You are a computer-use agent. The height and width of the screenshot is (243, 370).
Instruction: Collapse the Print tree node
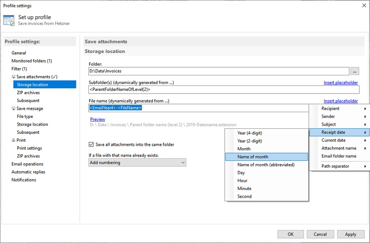point(13,141)
